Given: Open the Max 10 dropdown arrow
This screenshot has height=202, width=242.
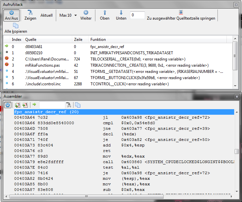Looking at the screenshot, I should coord(75,15).
